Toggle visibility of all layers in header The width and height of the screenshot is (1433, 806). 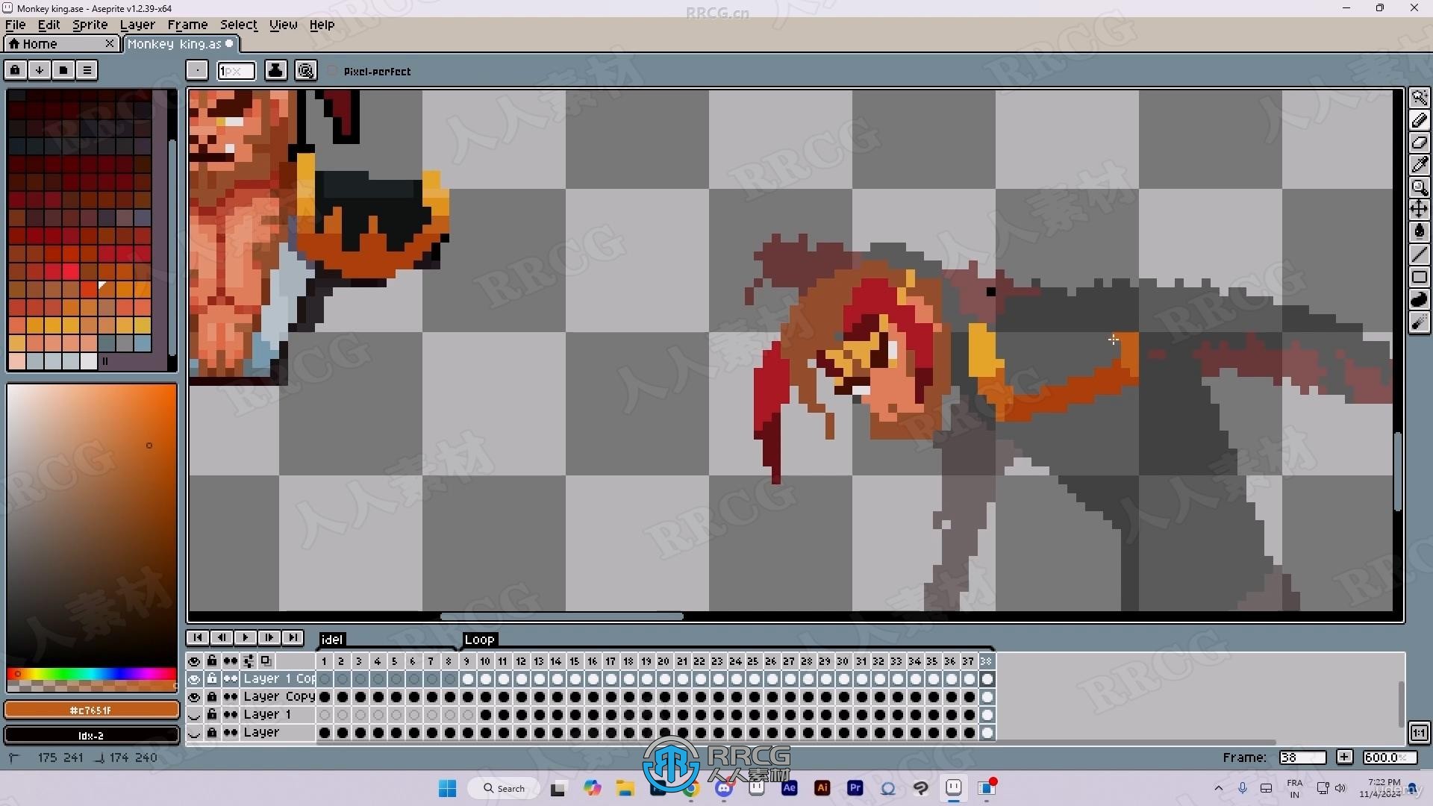[x=194, y=661]
